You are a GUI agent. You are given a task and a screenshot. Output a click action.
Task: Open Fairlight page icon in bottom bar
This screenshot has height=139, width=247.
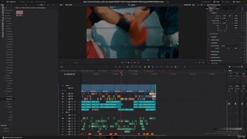click(x=147, y=137)
